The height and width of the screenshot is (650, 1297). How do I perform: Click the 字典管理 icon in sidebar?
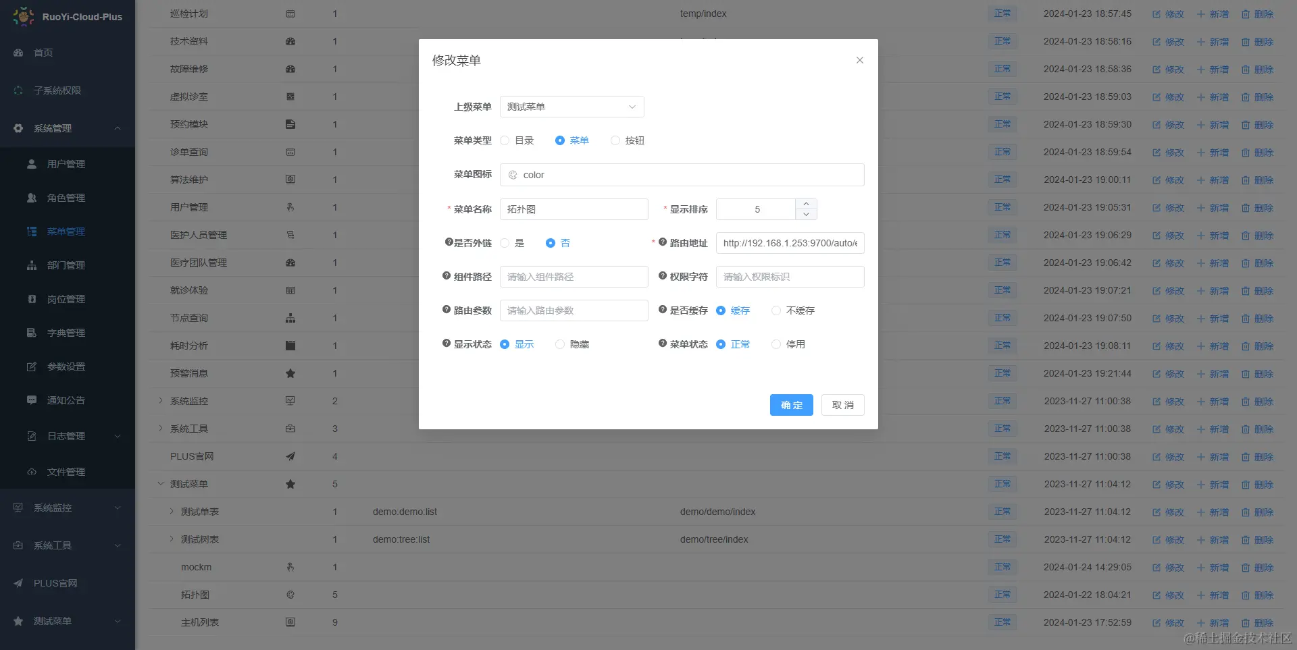pos(32,333)
